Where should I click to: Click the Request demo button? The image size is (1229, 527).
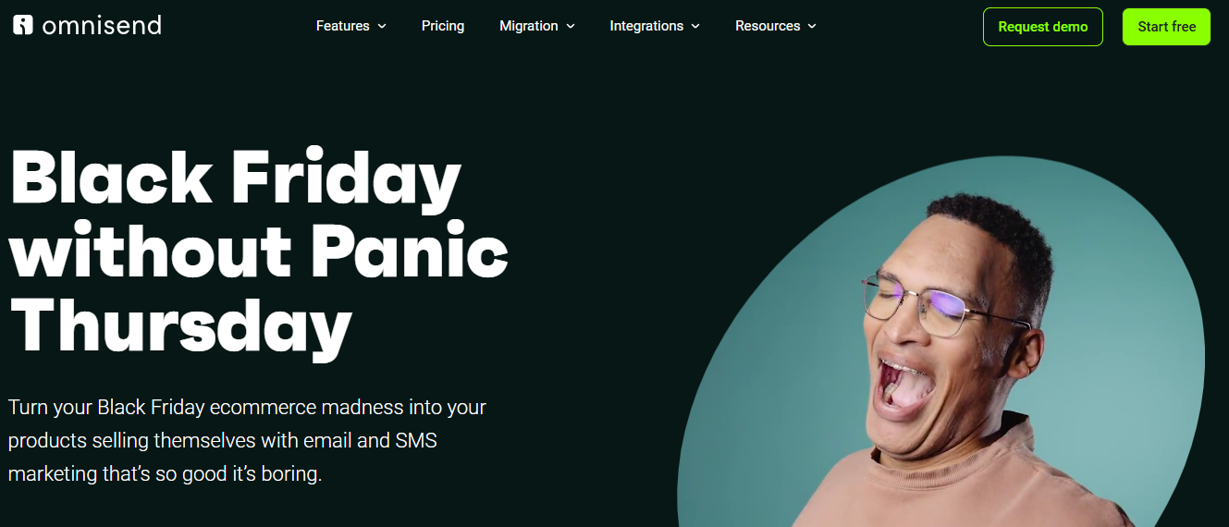(1043, 27)
